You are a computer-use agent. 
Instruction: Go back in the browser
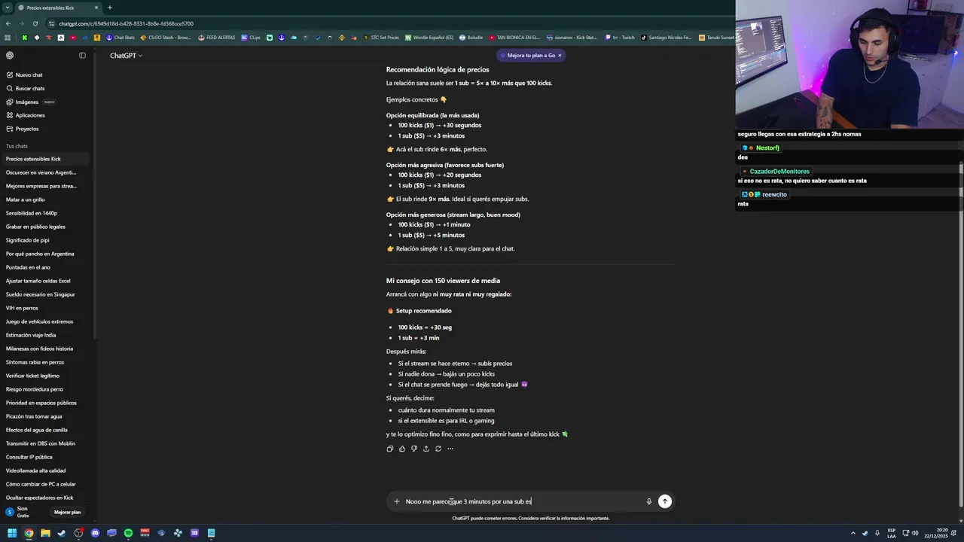tap(8, 23)
